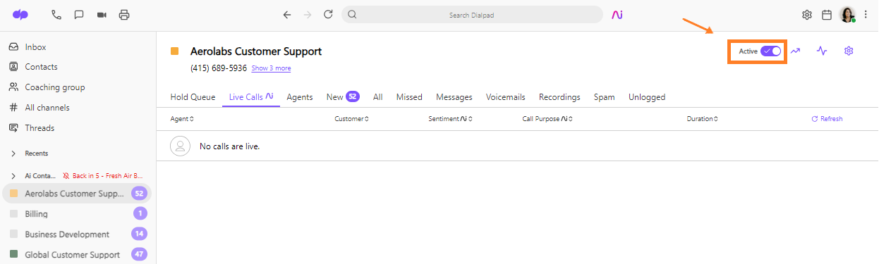This screenshot has width=879, height=264.
Task: Click Refresh live calls button
Action: 827,119
